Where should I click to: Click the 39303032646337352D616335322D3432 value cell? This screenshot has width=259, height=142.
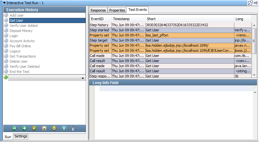[x=190, y=25]
